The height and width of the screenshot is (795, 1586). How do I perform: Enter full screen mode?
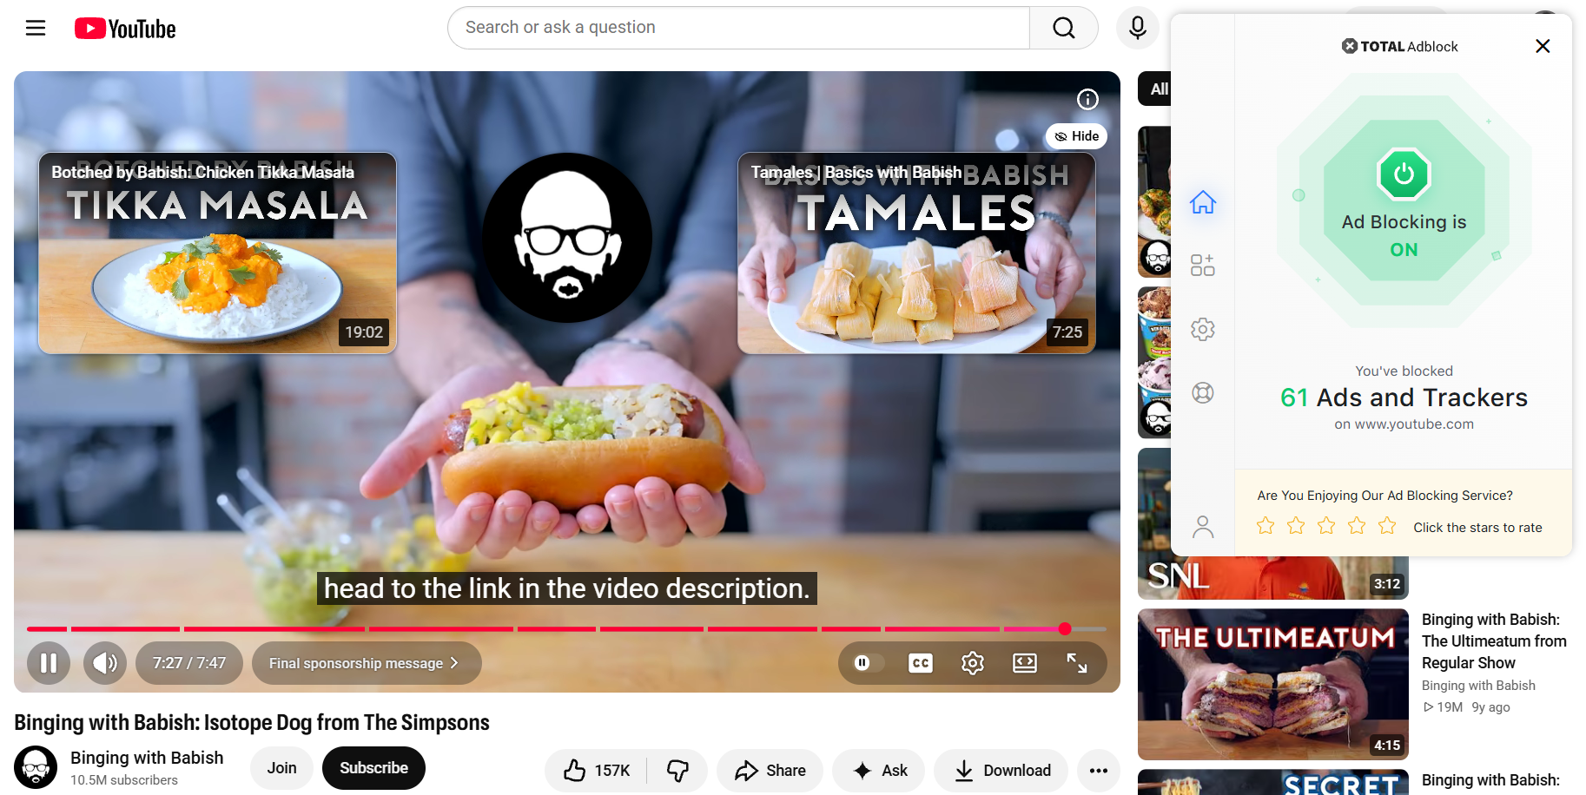coord(1077,663)
